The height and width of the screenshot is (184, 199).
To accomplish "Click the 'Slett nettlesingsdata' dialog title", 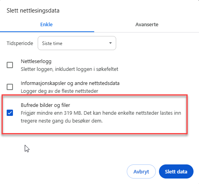I will tap(33, 11).
